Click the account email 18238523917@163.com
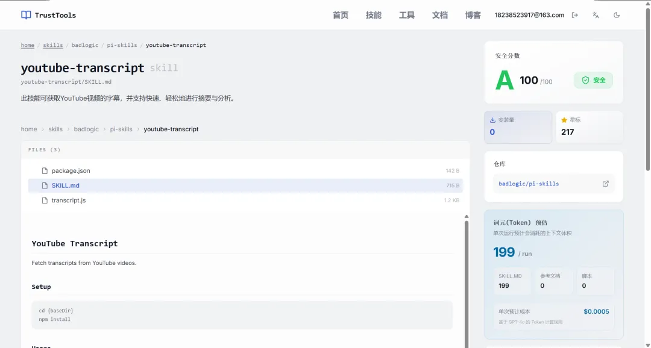Viewport: 651px width, 348px height. (x=529, y=15)
